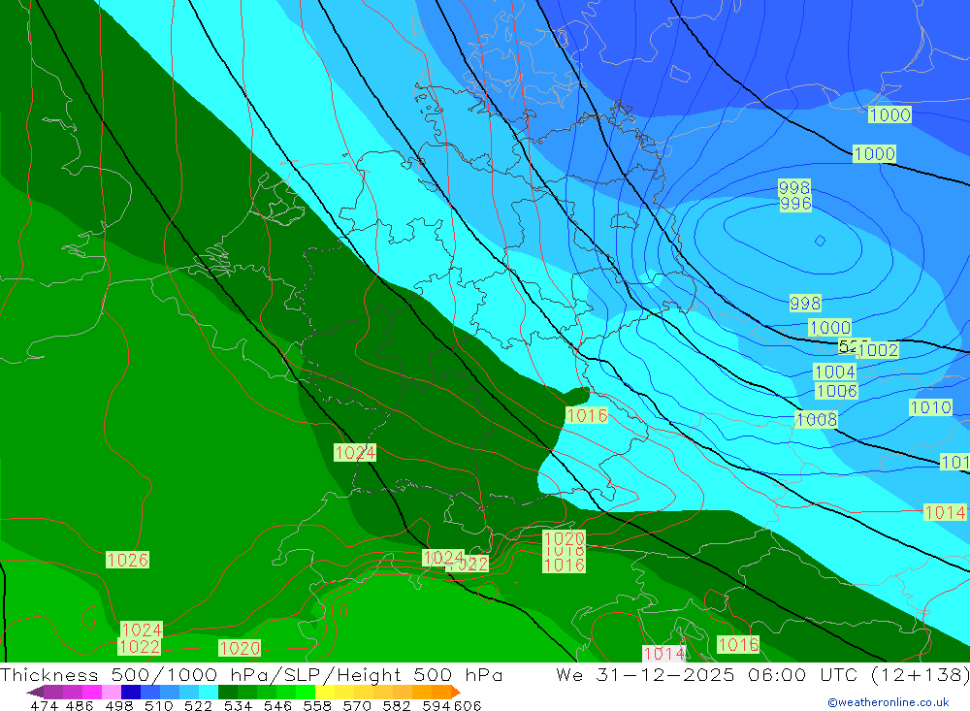Click the diamond low-center marker
970x711 pixels.
coord(820,241)
